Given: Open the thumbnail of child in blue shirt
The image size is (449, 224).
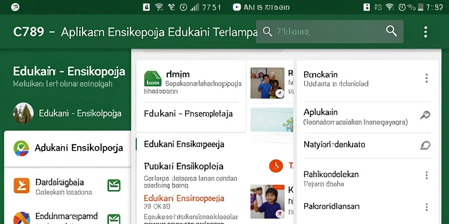Looking at the screenshot, I should point(267,202).
